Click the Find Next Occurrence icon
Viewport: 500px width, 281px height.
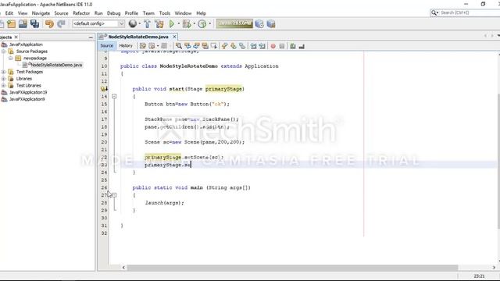pyautogui.click(x=196, y=46)
